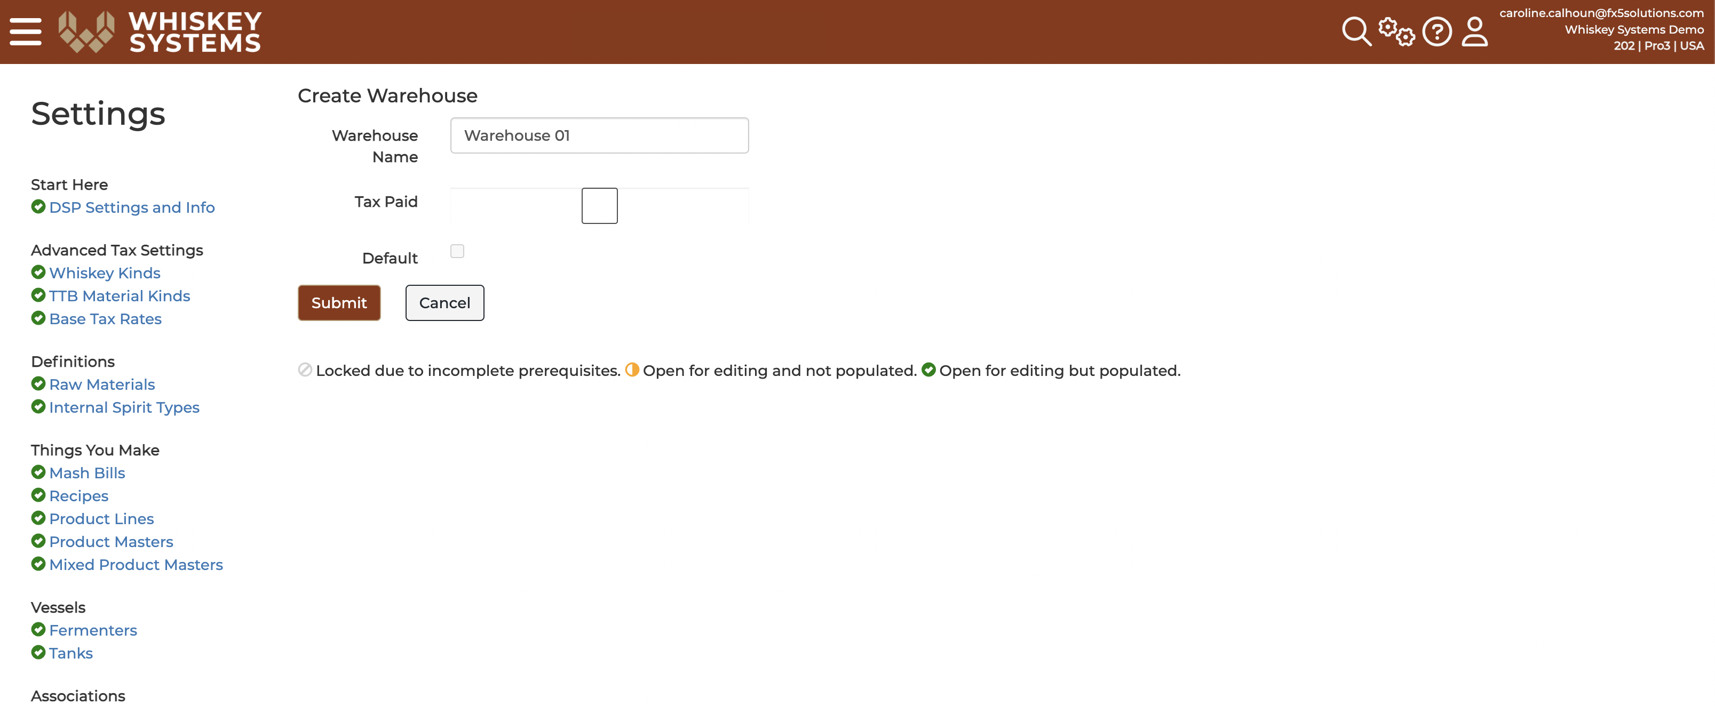Click green check beside Mixed Product Masters
The height and width of the screenshot is (706, 1715).
pos(38,564)
